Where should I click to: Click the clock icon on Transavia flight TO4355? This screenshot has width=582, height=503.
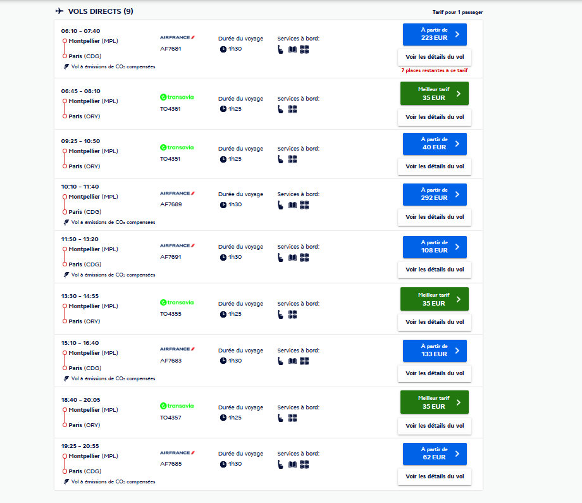[x=223, y=314]
